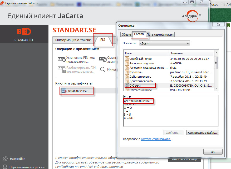Select the 'Серийный номер' row
231x169 pixels.
pyautogui.click(x=169, y=59)
